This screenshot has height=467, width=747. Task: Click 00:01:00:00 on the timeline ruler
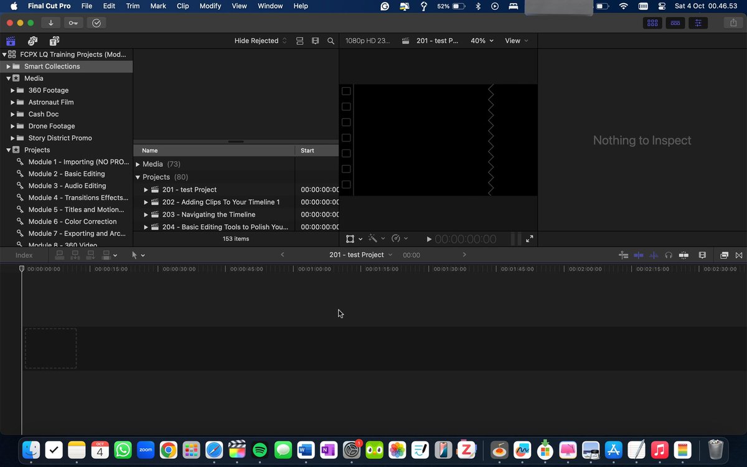click(x=314, y=269)
